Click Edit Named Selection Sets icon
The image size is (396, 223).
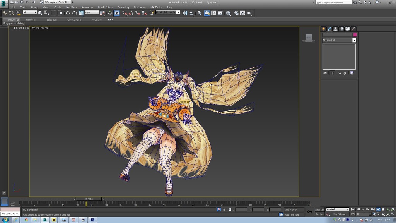(x=152, y=13)
